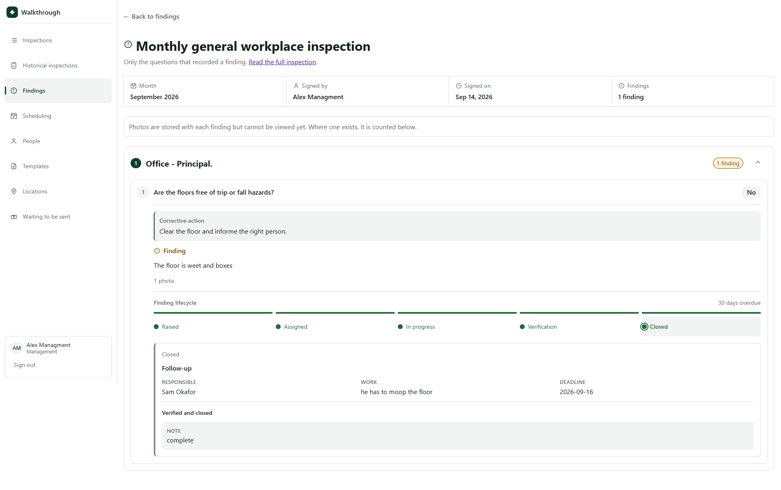The width and height of the screenshot is (781, 490).
Task: Click the clock icon next to Signed on
Action: tap(459, 86)
